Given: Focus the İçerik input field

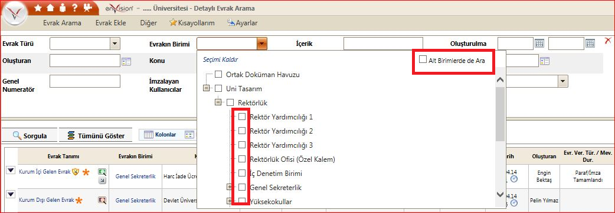Looking at the screenshot, I should (x=383, y=44).
